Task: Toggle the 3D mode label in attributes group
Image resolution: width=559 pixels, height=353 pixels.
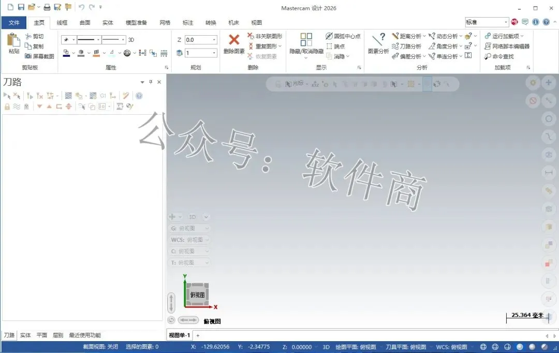Action: click(131, 40)
